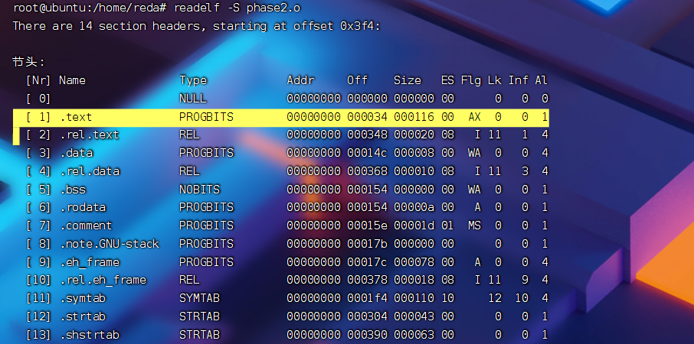Select the '.data' section name

click(x=76, y=153)
